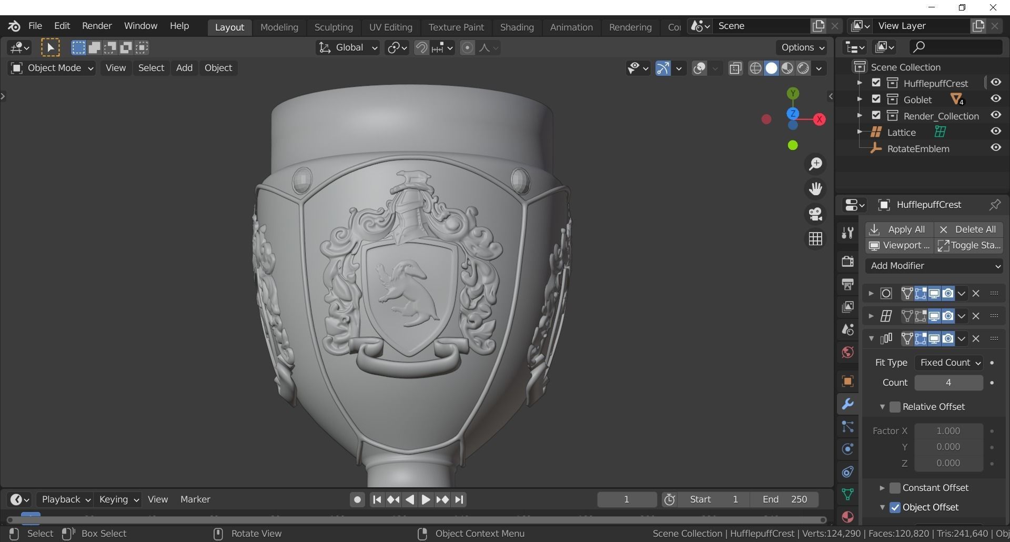Hide Render_Collection eye icon
Viewport: 1010px width, 542px height.
click(x=996, y=115)
